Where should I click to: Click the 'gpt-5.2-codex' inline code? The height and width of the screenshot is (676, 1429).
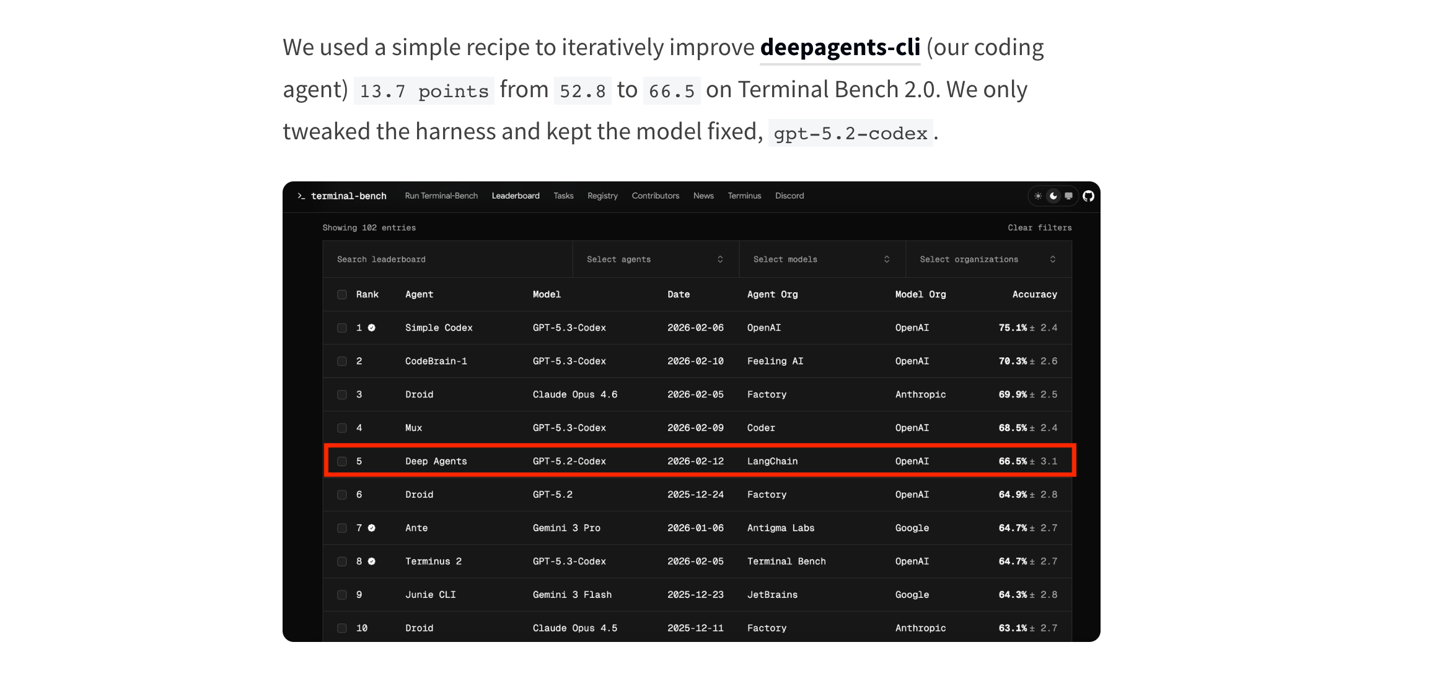(x=850, y=134)
